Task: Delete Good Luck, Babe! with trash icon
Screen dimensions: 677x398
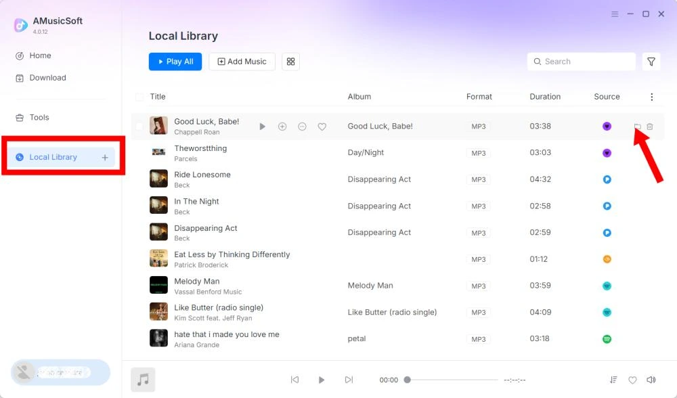Action: [650, 127]
